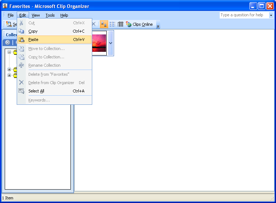Click the Copy pages icon
Screen dimensions: 276x203
coord(21,31)
